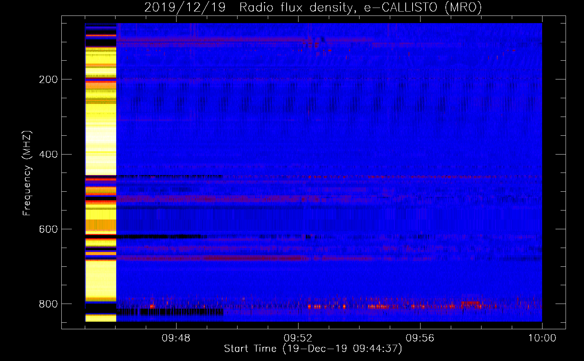
Task: Click the 09:52 time tick label
Action: click(298, 338)
